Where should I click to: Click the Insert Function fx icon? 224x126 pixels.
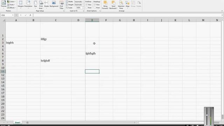point(30,15)
